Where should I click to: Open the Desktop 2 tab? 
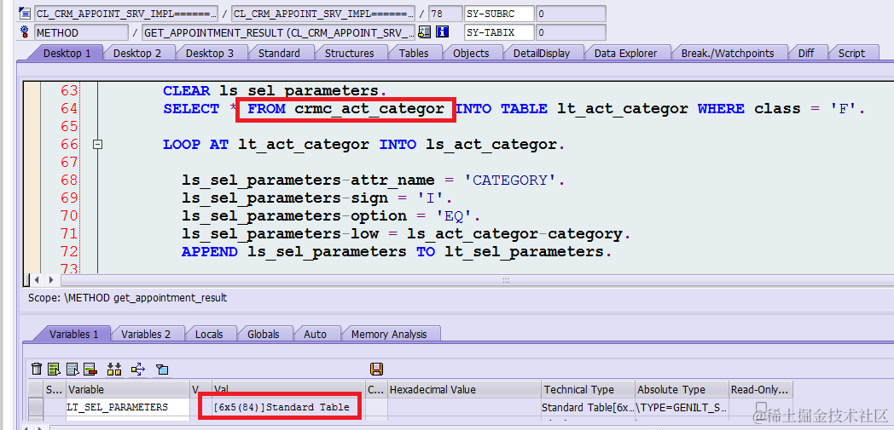[136, 54]
